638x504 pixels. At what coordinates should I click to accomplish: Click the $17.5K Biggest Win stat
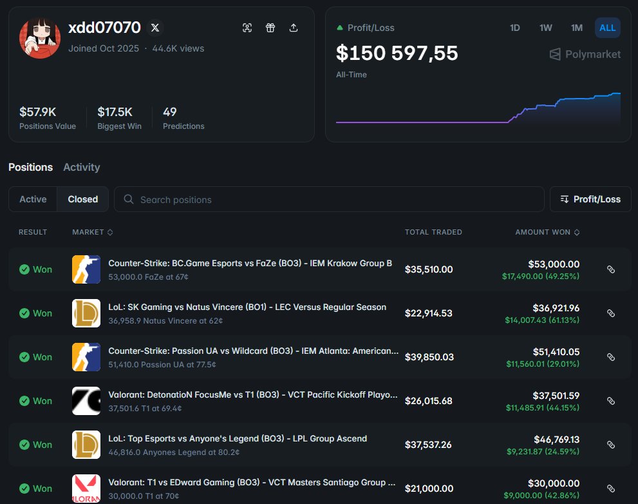(119, 118)
